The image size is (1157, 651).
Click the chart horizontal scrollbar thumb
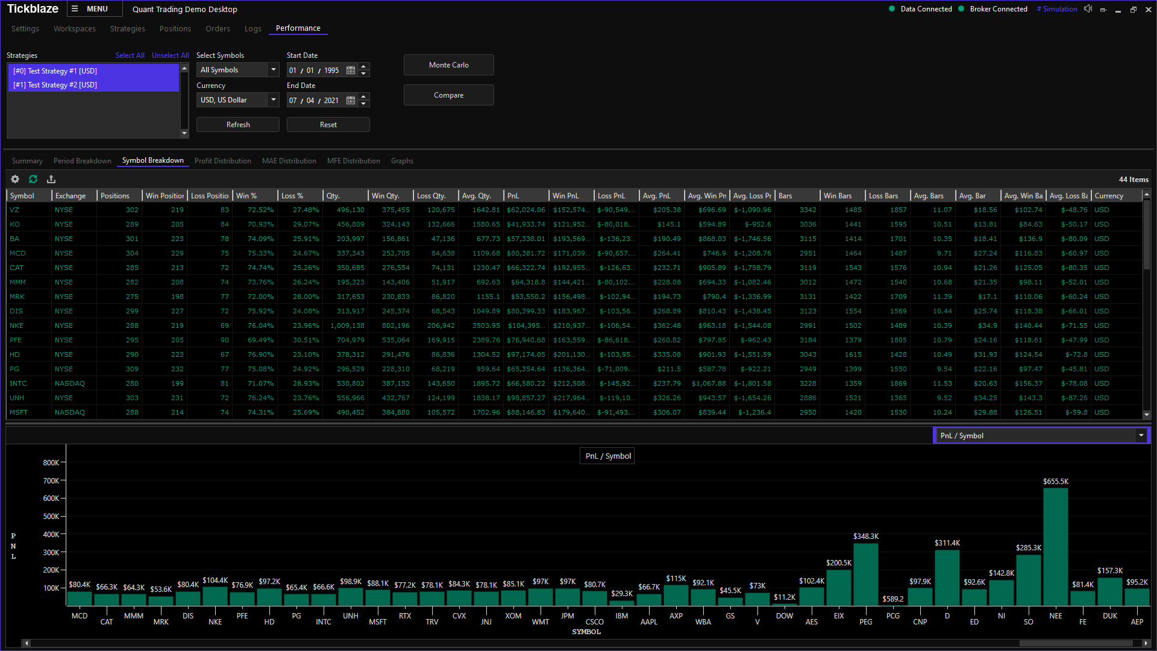click(1076, 643)
